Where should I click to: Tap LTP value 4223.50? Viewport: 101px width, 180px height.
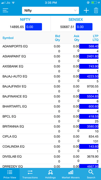pyautogui.click(x=89, y=76)
